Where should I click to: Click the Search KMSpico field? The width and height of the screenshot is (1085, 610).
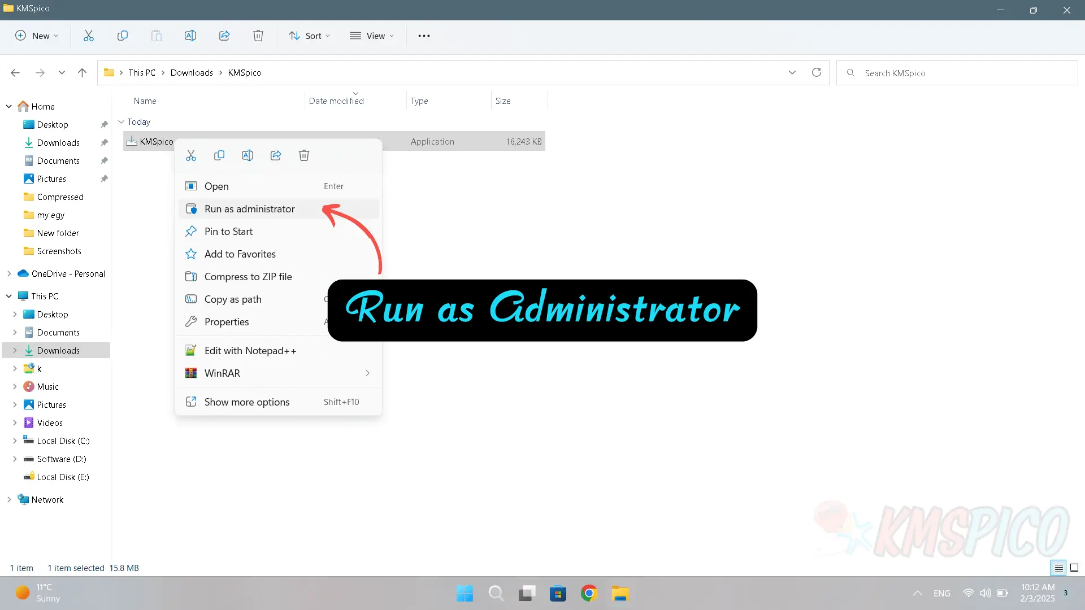pyautogui.click(x=957, y=73)
